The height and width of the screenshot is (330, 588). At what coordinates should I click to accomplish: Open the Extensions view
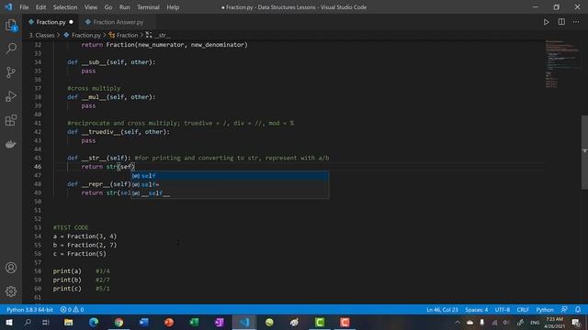click(x=11, y=120)
